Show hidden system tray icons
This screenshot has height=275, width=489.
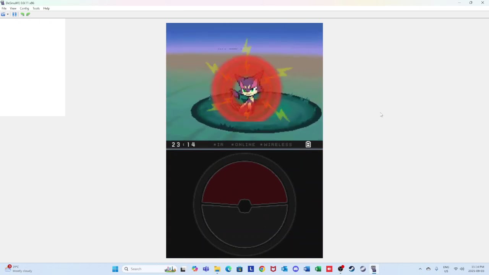420,269
